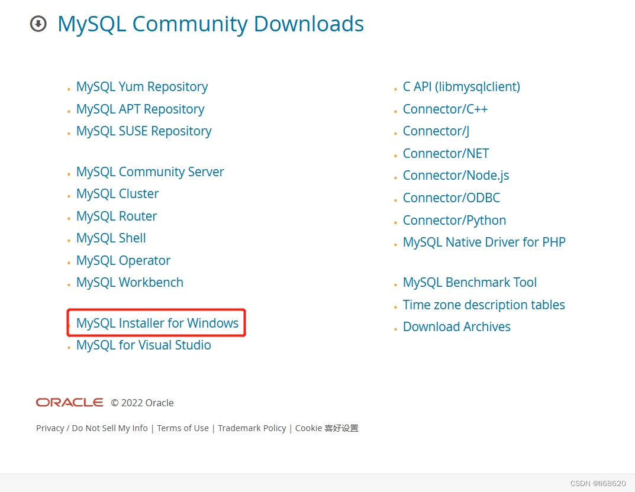Screen dimensions: 635x492
Task: Go to Download Archives
Action: click(x=456, y=327)
